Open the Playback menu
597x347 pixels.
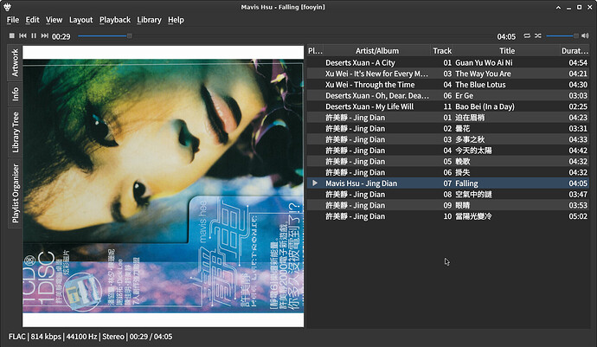115,20
